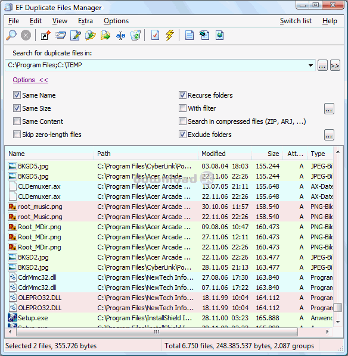
Task: Click the recycle bin delete icon
Action: [x=135, y=35]
